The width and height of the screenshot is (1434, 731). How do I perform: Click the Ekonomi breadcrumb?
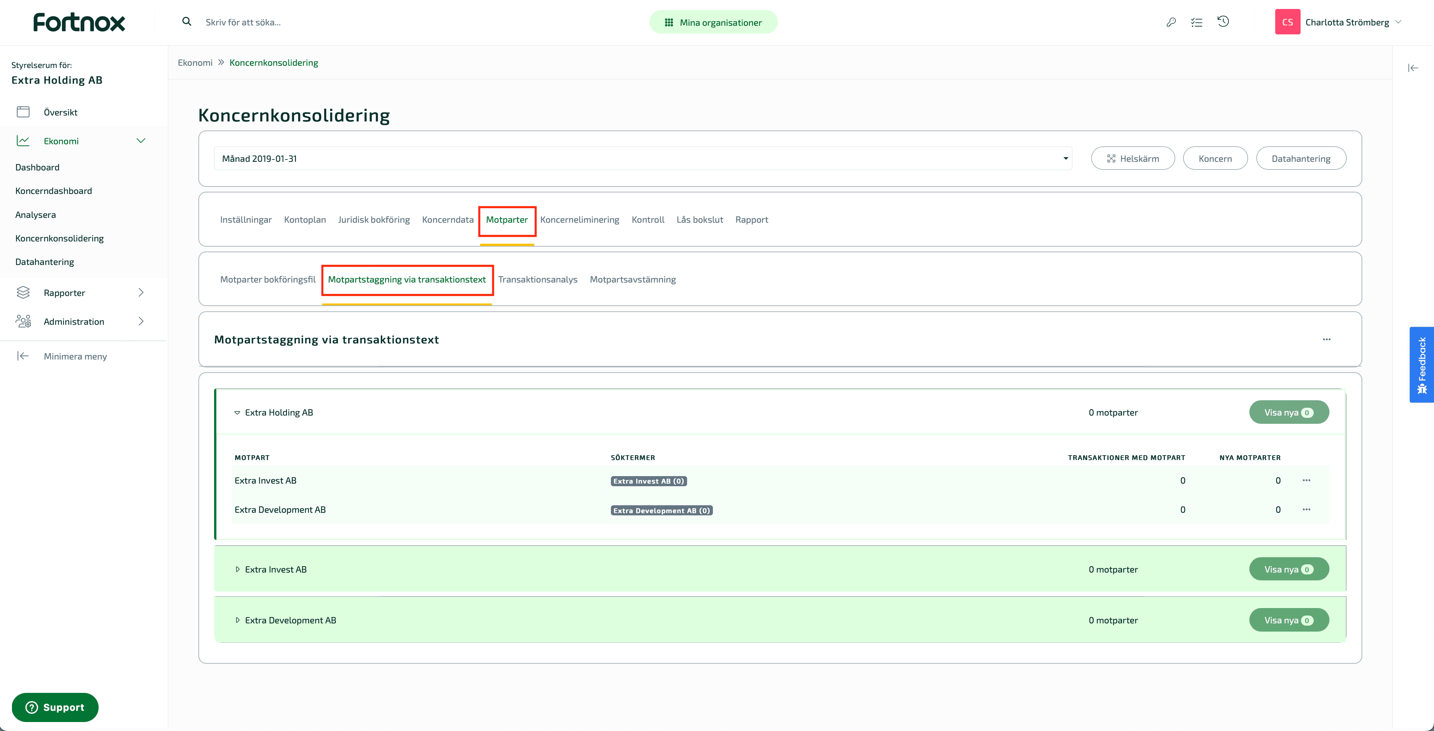tap(195, 62)
